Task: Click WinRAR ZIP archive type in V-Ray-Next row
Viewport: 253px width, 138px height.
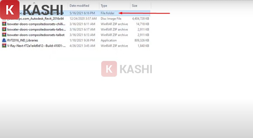Action: (114, 46)
